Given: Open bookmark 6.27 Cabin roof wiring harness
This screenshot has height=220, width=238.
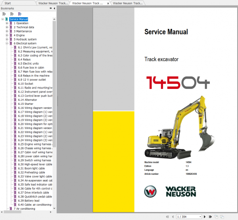Looking at the screenshot, I should point(35,152).
